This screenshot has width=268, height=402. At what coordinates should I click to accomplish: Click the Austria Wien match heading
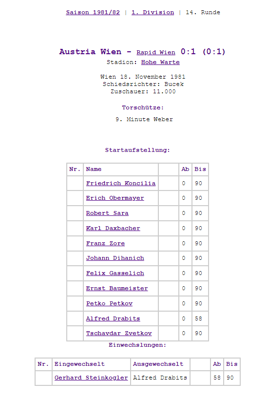pos(90,52)
